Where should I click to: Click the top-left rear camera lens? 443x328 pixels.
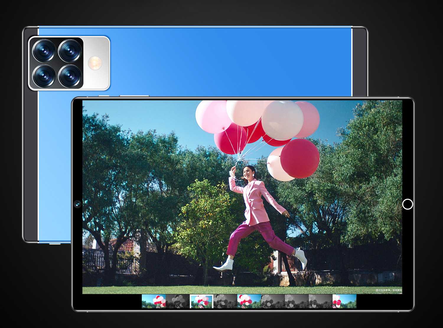pos(44,51)
